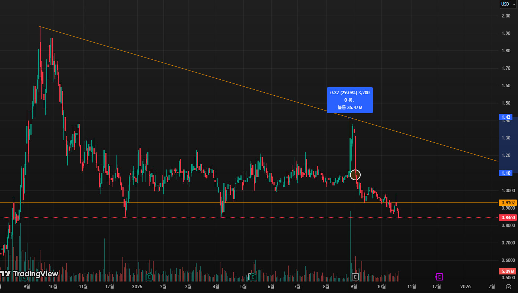Click the TradingView logo
The width and height of the screenshot is (518, 293).
coord(29,274)
